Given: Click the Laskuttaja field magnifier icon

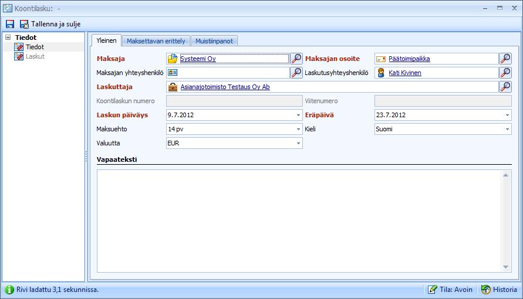Looking at the screenshot, I should click(x=505, y=87).
